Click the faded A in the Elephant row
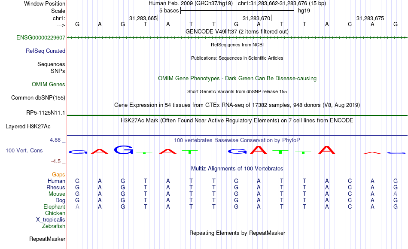Screen dimensions: 408x249 click(x=77, y=206)
